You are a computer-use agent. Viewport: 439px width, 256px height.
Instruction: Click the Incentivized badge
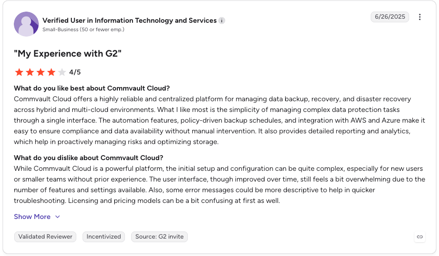(x=104, y=237)
